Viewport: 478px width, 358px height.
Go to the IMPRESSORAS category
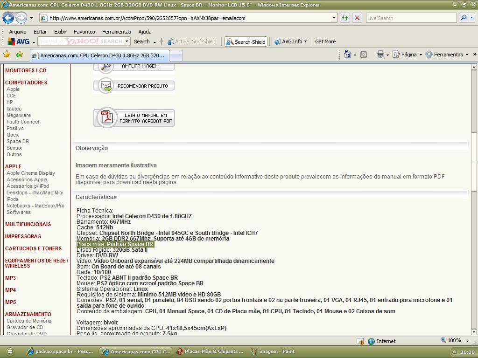coord(23,236)
